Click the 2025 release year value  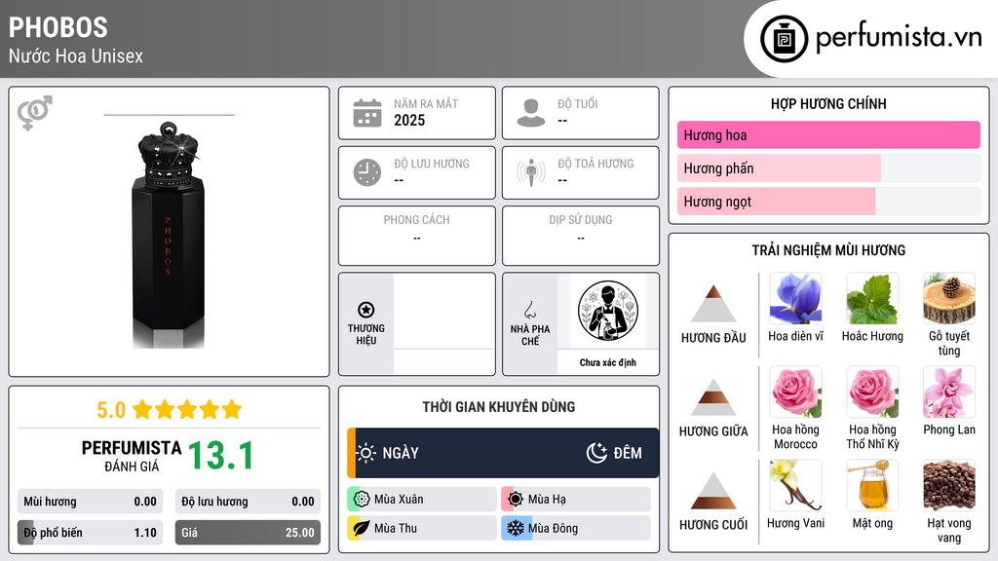pos(409,120)
